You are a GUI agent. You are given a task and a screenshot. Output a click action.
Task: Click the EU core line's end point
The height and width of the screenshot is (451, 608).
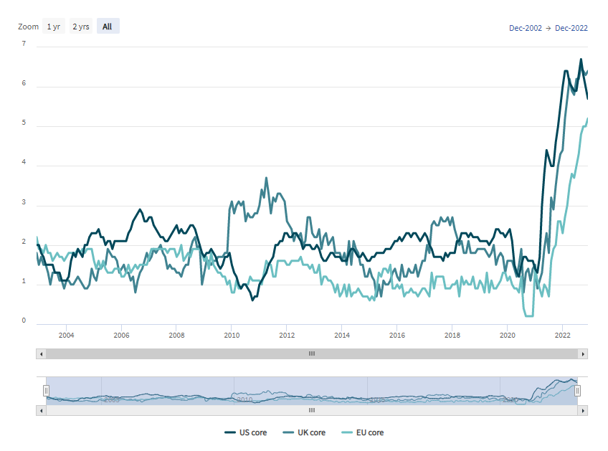(x=588, y=119)
